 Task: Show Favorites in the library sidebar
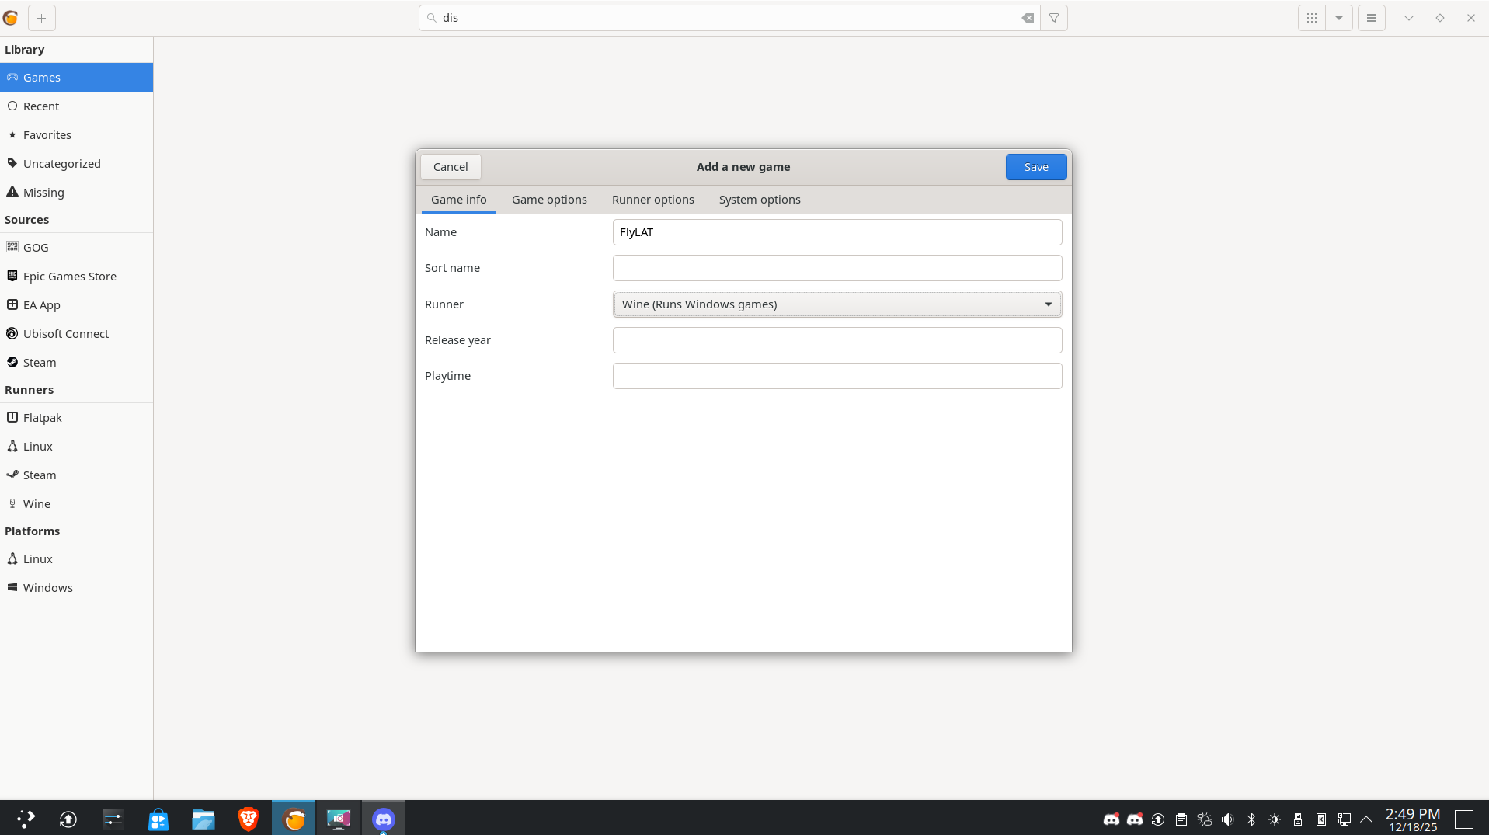coord(47,135)
